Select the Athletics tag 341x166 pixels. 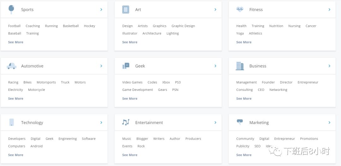(255, 33)
